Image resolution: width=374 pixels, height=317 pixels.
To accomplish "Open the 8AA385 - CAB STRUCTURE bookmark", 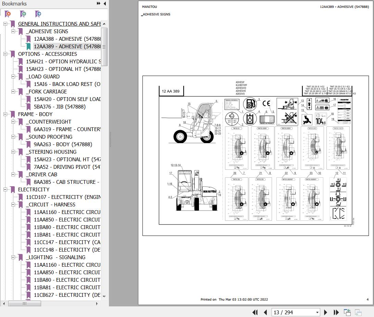I will pos(66,182).
